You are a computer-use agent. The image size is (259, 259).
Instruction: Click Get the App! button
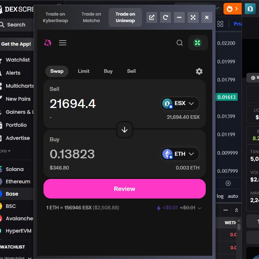click(16, 44)
